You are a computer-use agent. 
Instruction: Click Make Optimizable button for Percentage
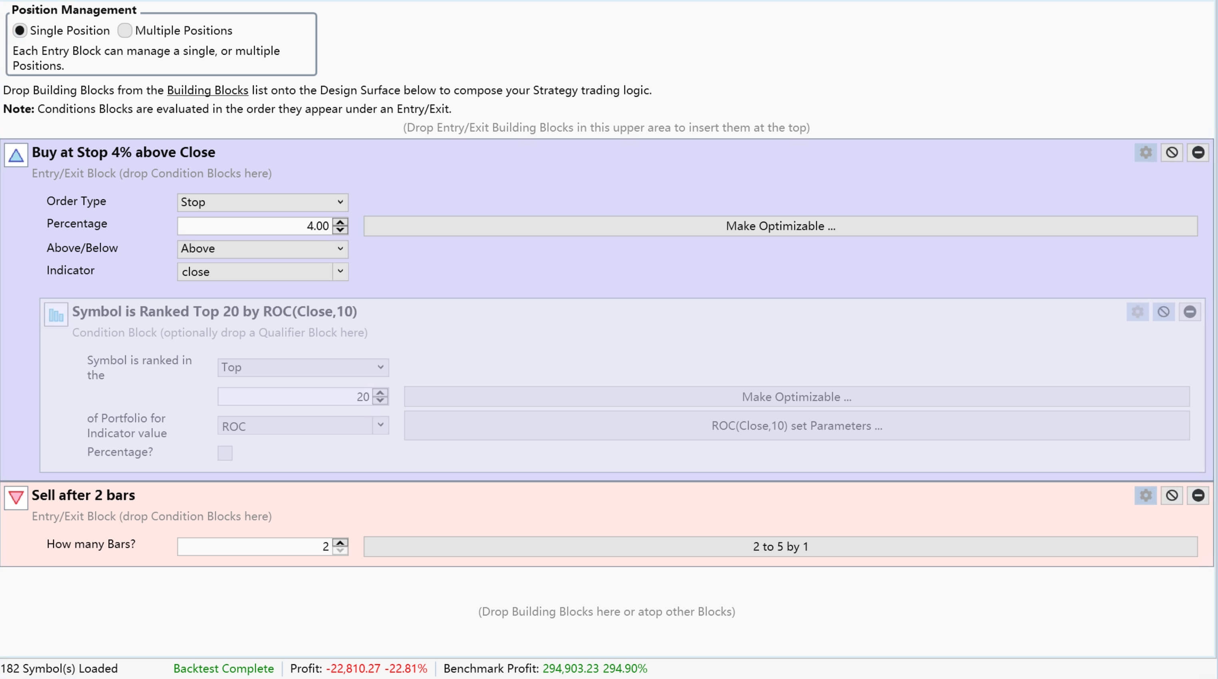780,226
